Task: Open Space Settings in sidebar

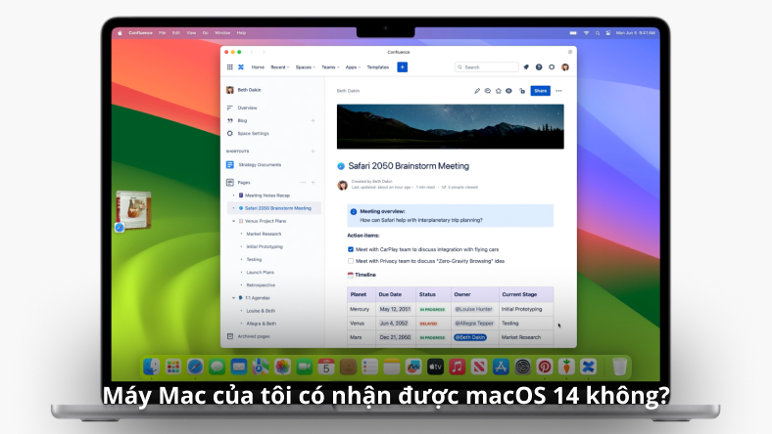Action: (x=253, y=133)
